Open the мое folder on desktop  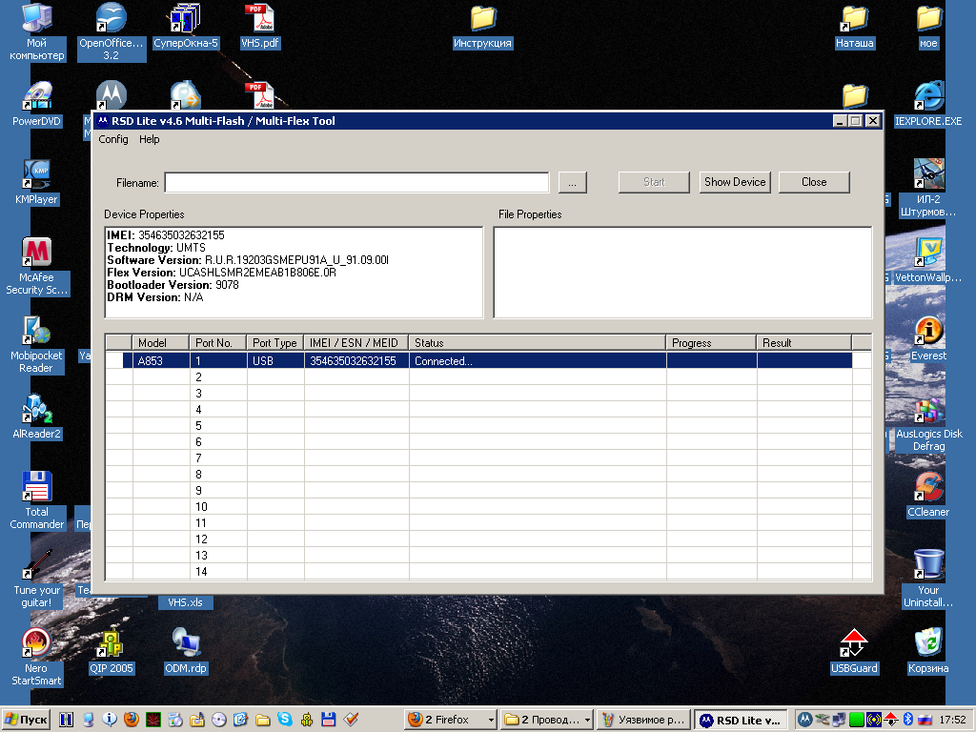[x=928, y=26]
